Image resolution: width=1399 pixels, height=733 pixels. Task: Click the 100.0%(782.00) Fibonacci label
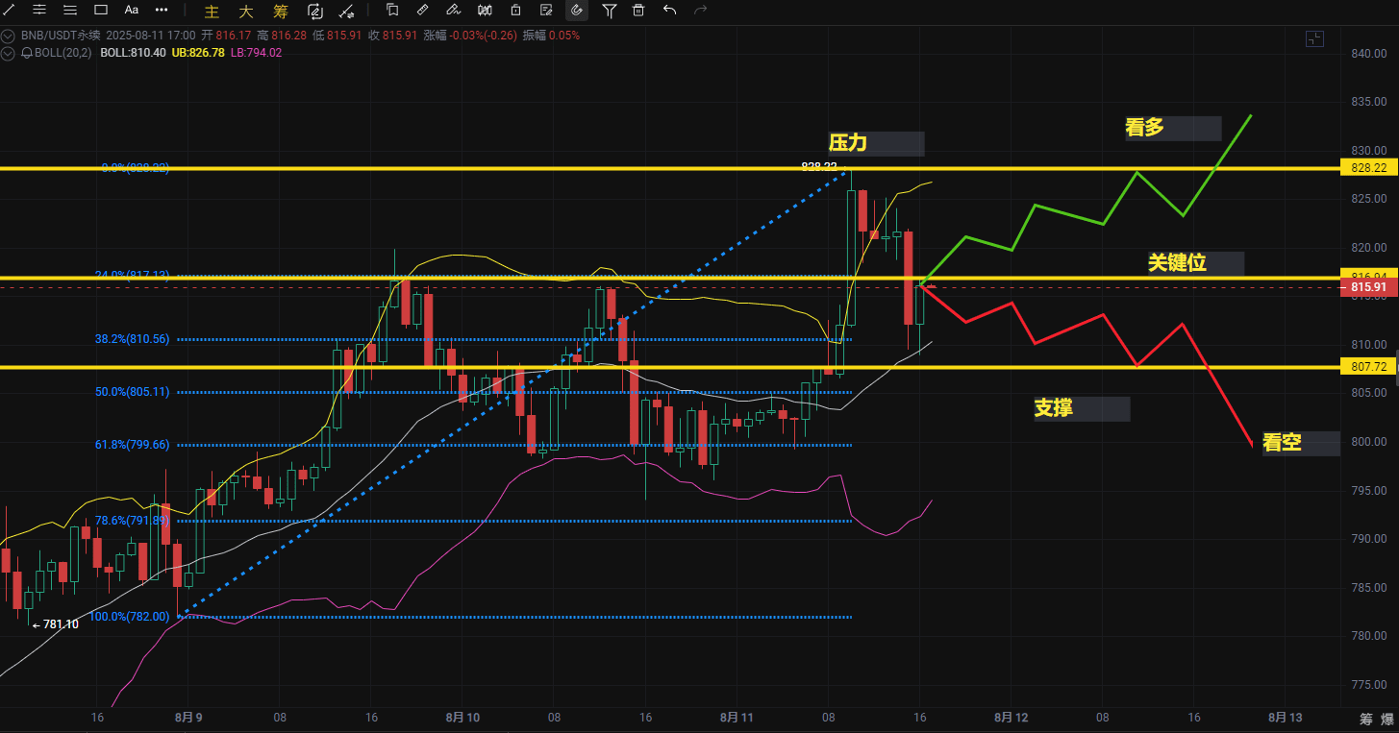129,617
